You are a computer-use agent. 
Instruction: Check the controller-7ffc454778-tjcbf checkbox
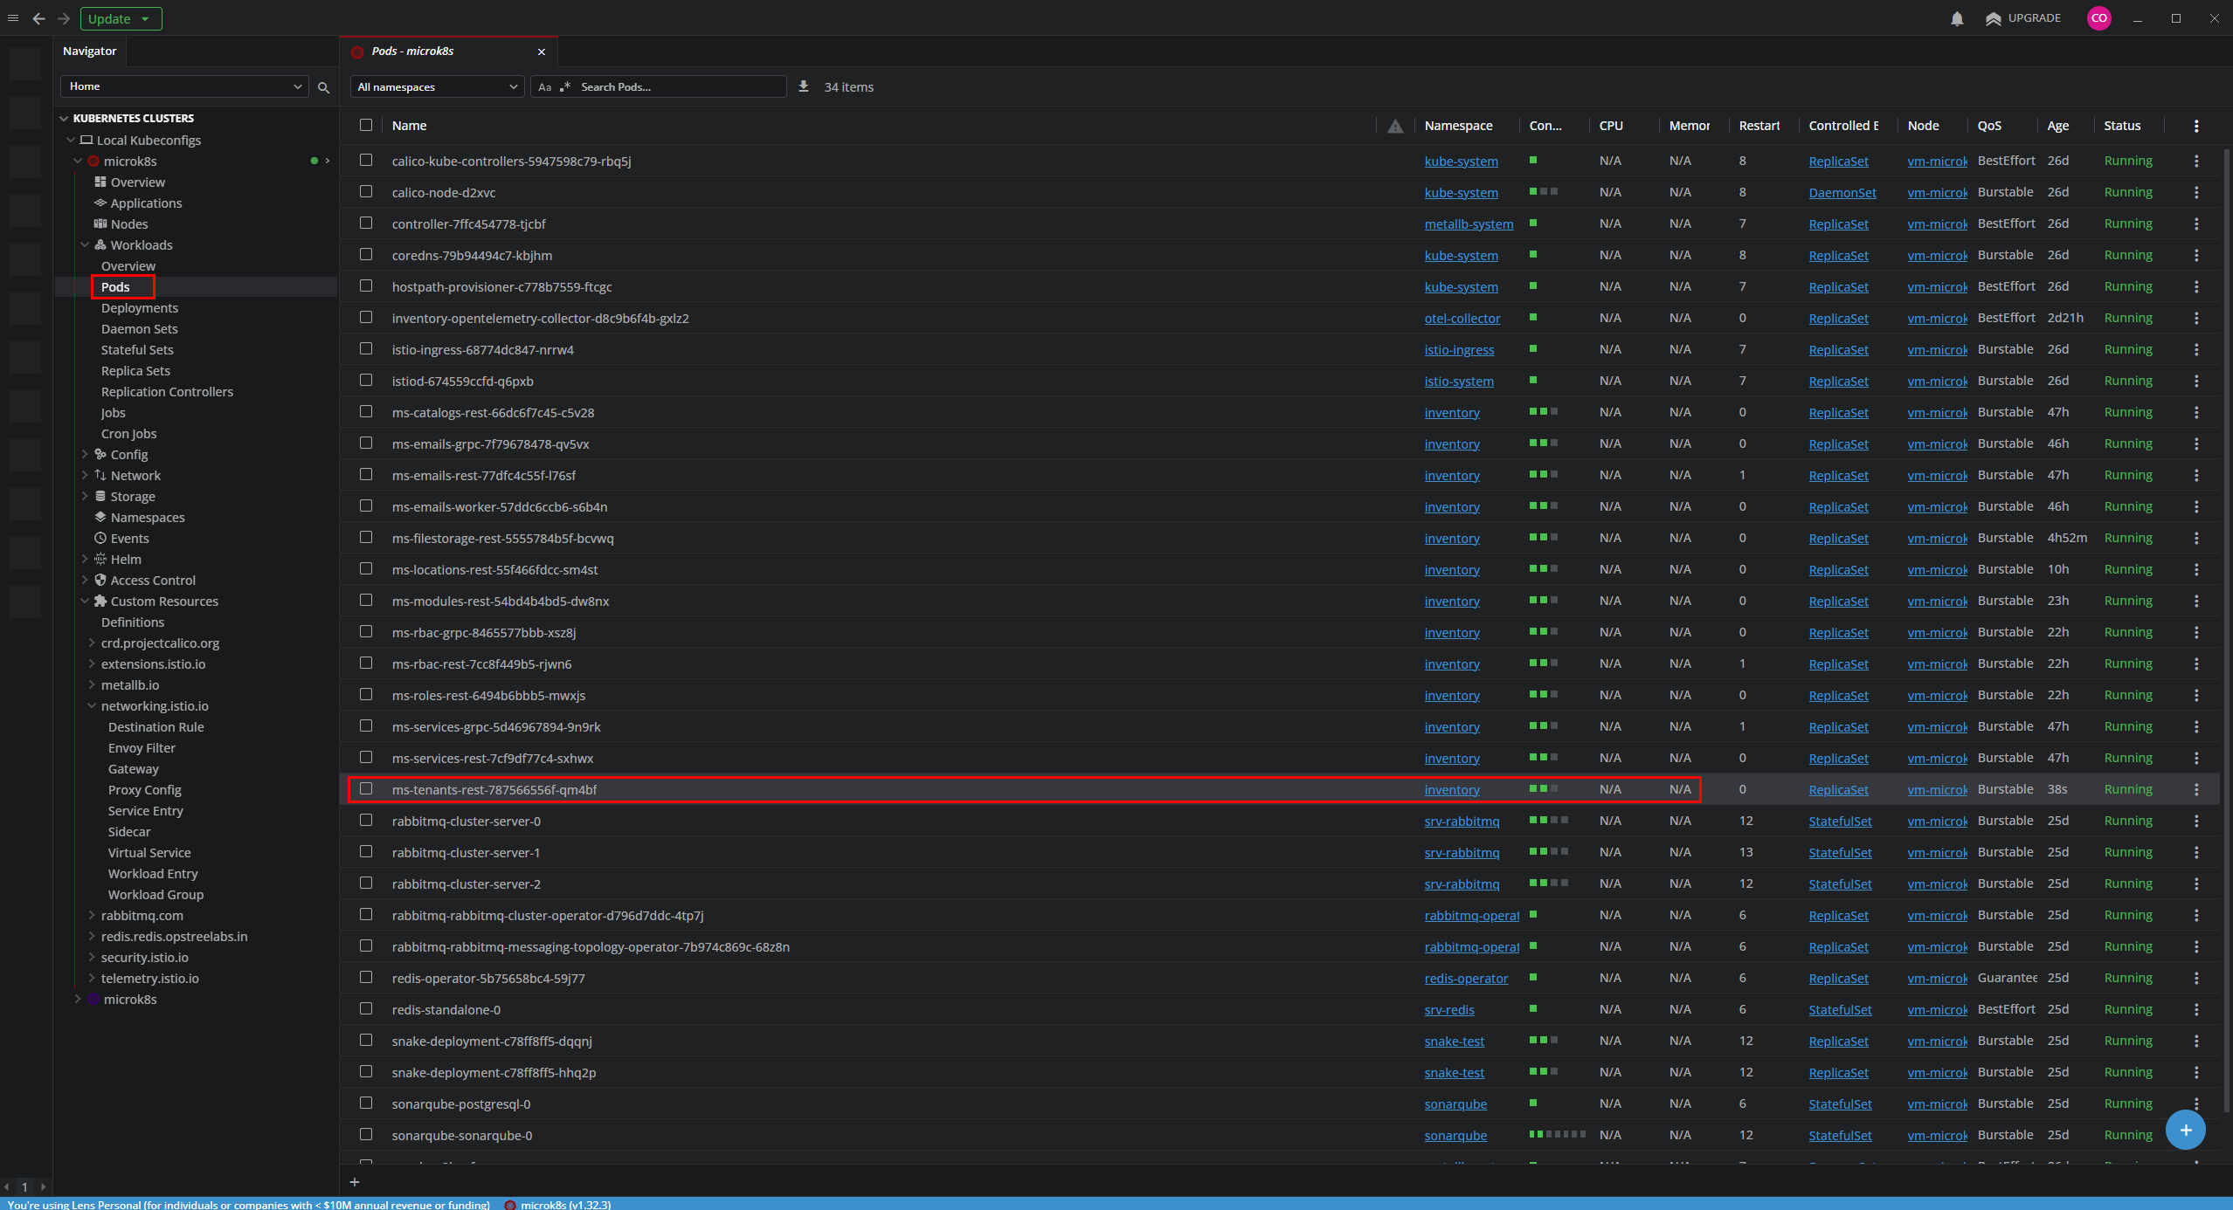point(366,223)
